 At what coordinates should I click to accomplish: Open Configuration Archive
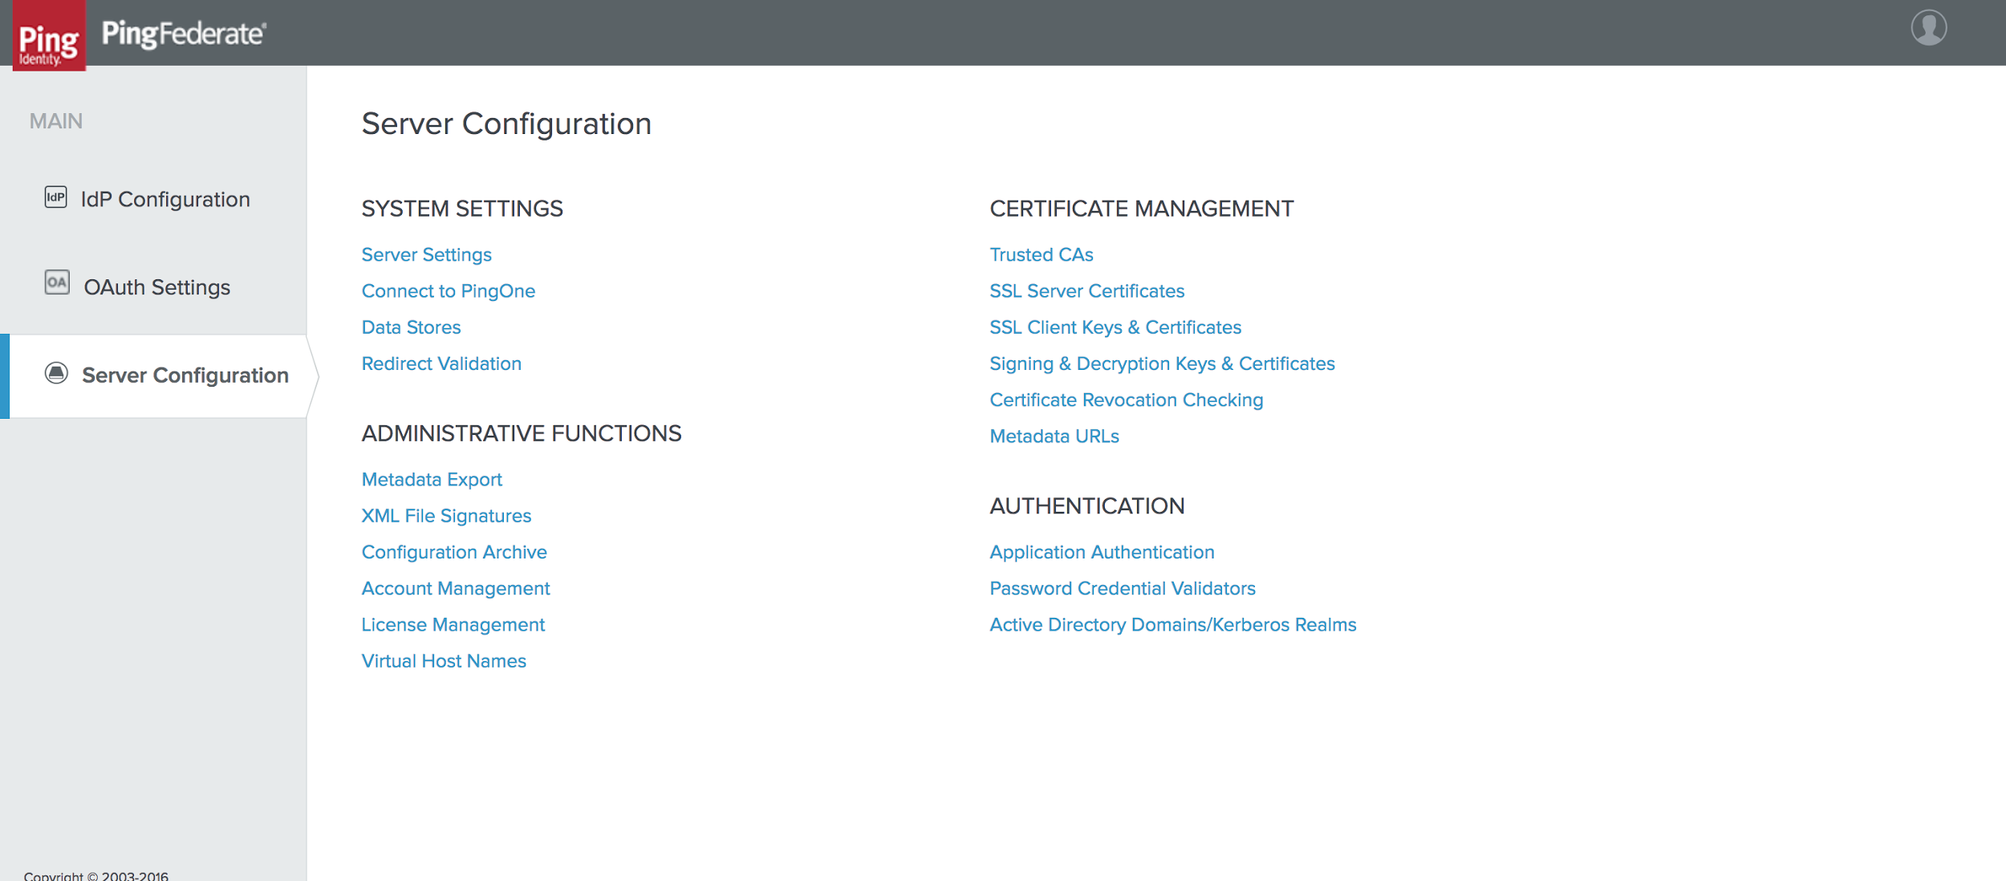click(x=454, y=552)
